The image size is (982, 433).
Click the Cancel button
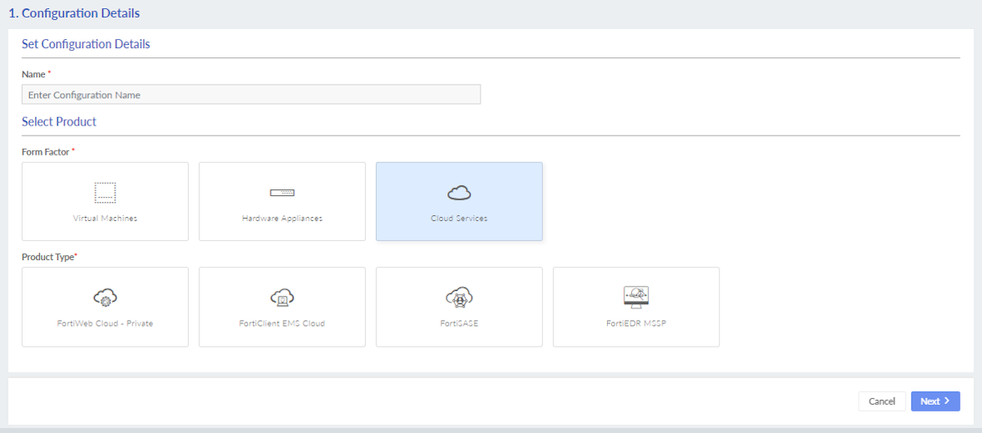[x=881, y=401]
